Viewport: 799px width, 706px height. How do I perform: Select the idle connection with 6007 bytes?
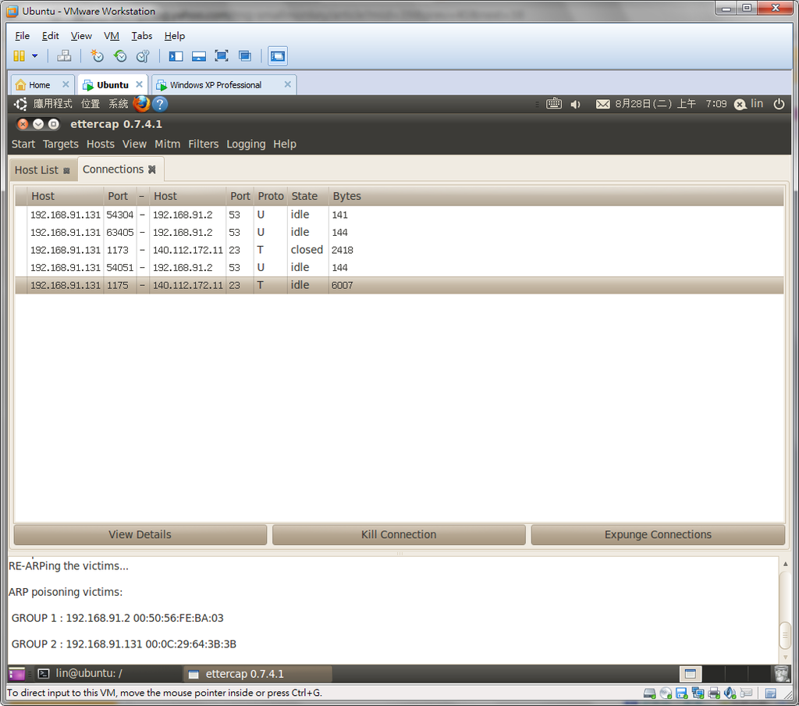click(x=399, y=285)
